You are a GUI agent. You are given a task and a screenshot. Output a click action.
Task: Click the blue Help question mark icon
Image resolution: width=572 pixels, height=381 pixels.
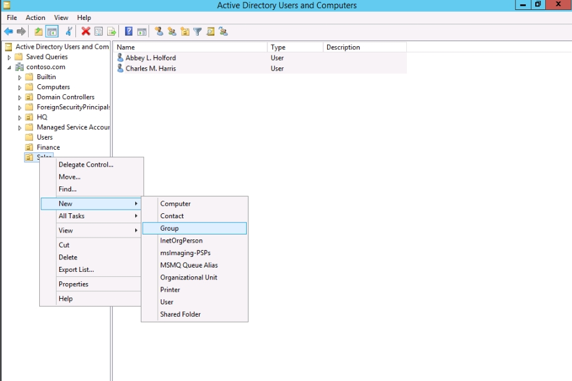click(129, 32)
